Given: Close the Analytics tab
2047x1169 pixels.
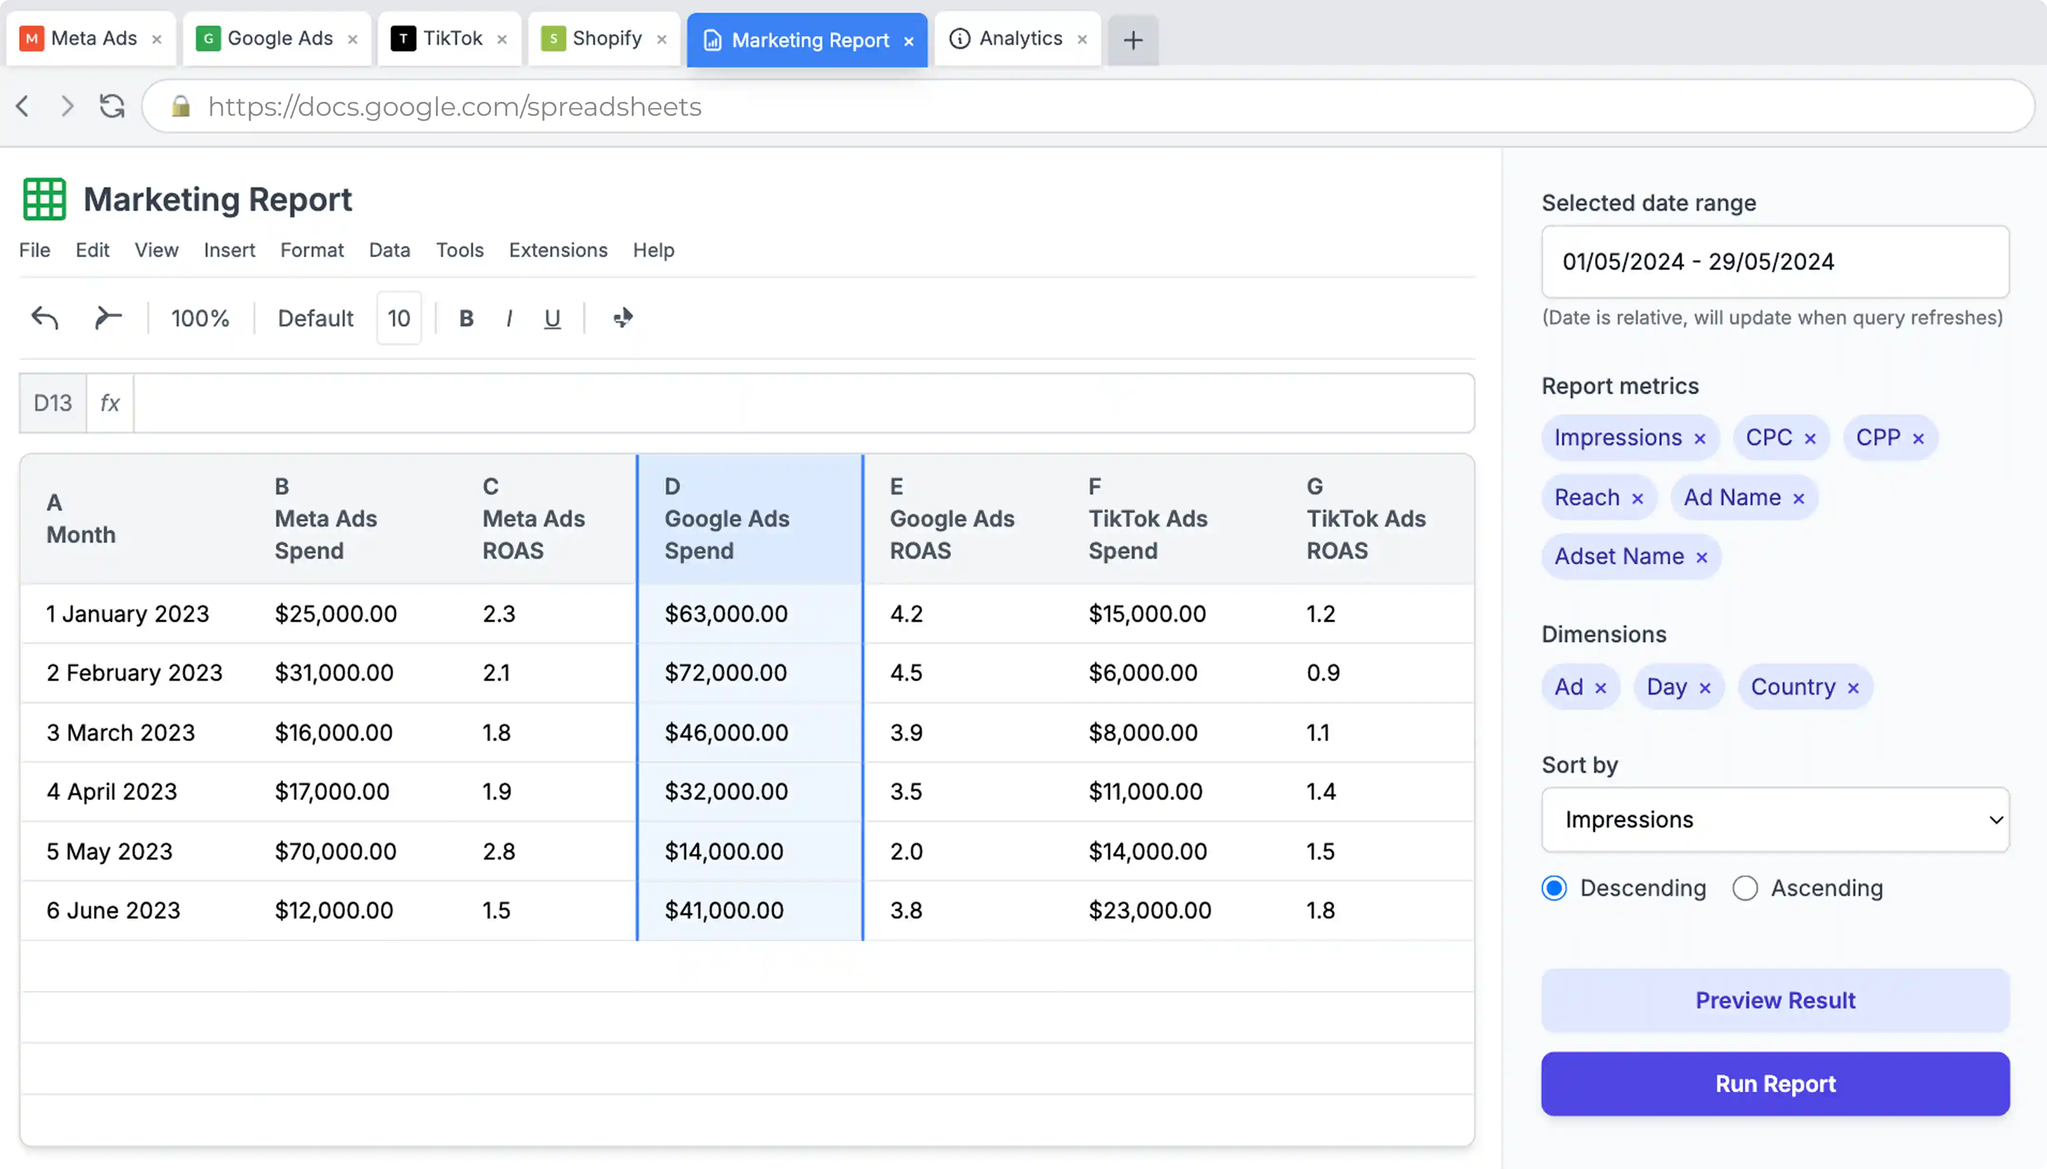Looking at the screenshot, I should [1082, 40].
